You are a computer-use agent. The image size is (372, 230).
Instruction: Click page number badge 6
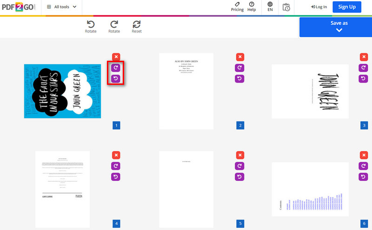364,224
